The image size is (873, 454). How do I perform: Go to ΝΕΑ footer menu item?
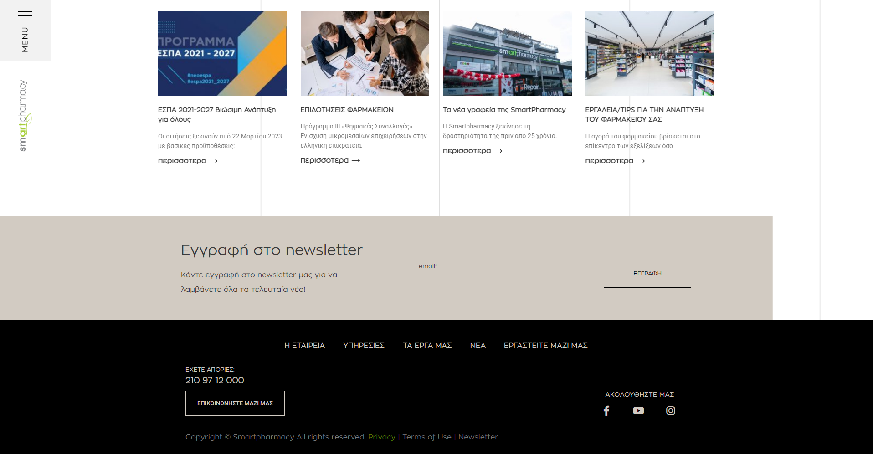[x=478, y=346]
